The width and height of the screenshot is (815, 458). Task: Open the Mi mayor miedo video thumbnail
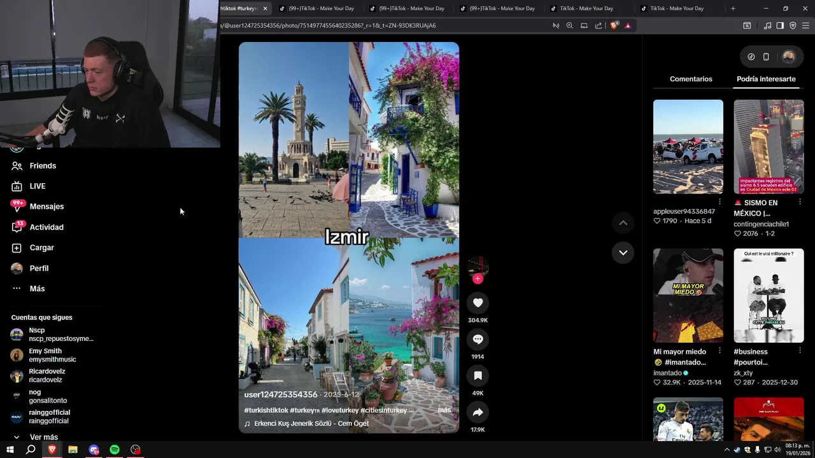(x=688, y=295)
